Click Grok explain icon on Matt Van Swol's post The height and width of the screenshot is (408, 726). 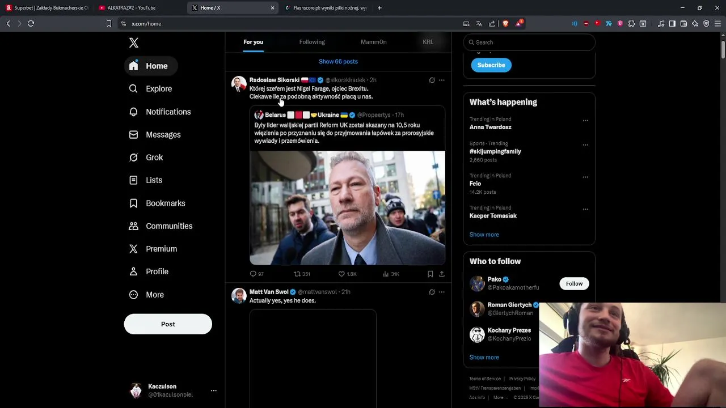click(432, 292)
